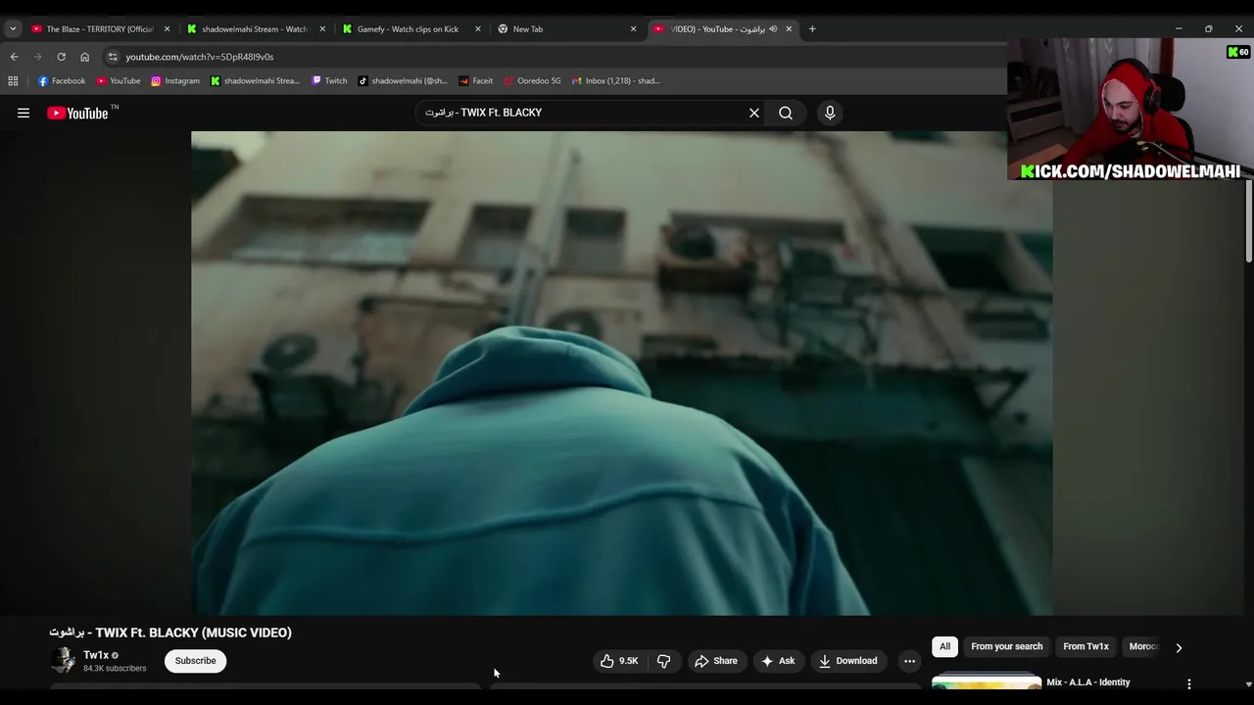Image resolution: width=1254 pixels, height=705 pixels.
Task: Mute the YouTube tab via speaker icon
Action: pyautogui.click(x=773, y=29)
